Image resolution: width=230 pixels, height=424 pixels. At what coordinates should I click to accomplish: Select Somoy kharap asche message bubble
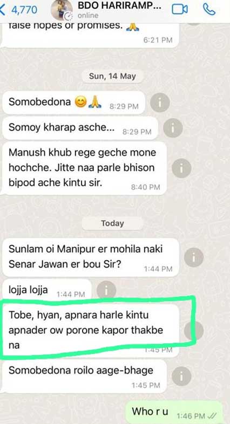point(80,128)
